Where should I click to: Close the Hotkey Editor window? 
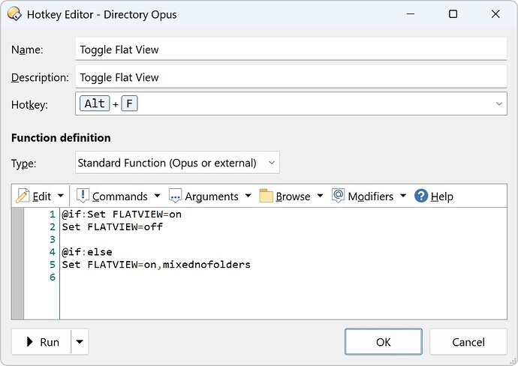(495, 13)
